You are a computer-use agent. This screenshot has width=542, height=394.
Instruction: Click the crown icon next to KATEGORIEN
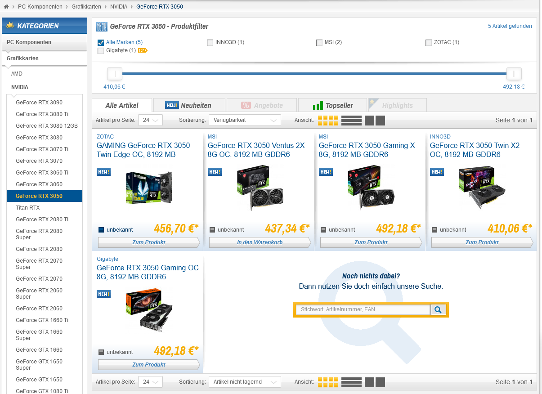[10, 26]
